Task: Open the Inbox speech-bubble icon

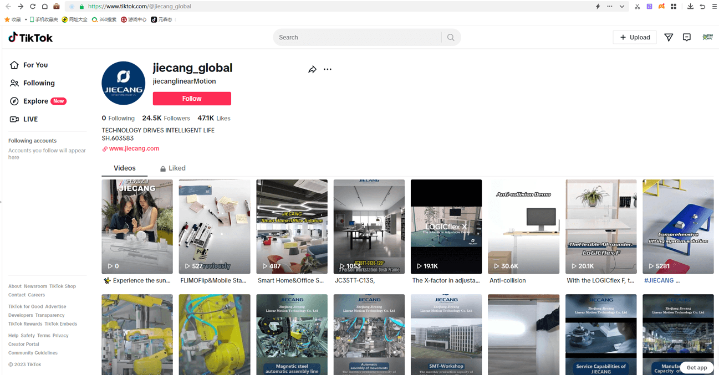Action: point(687,37)
